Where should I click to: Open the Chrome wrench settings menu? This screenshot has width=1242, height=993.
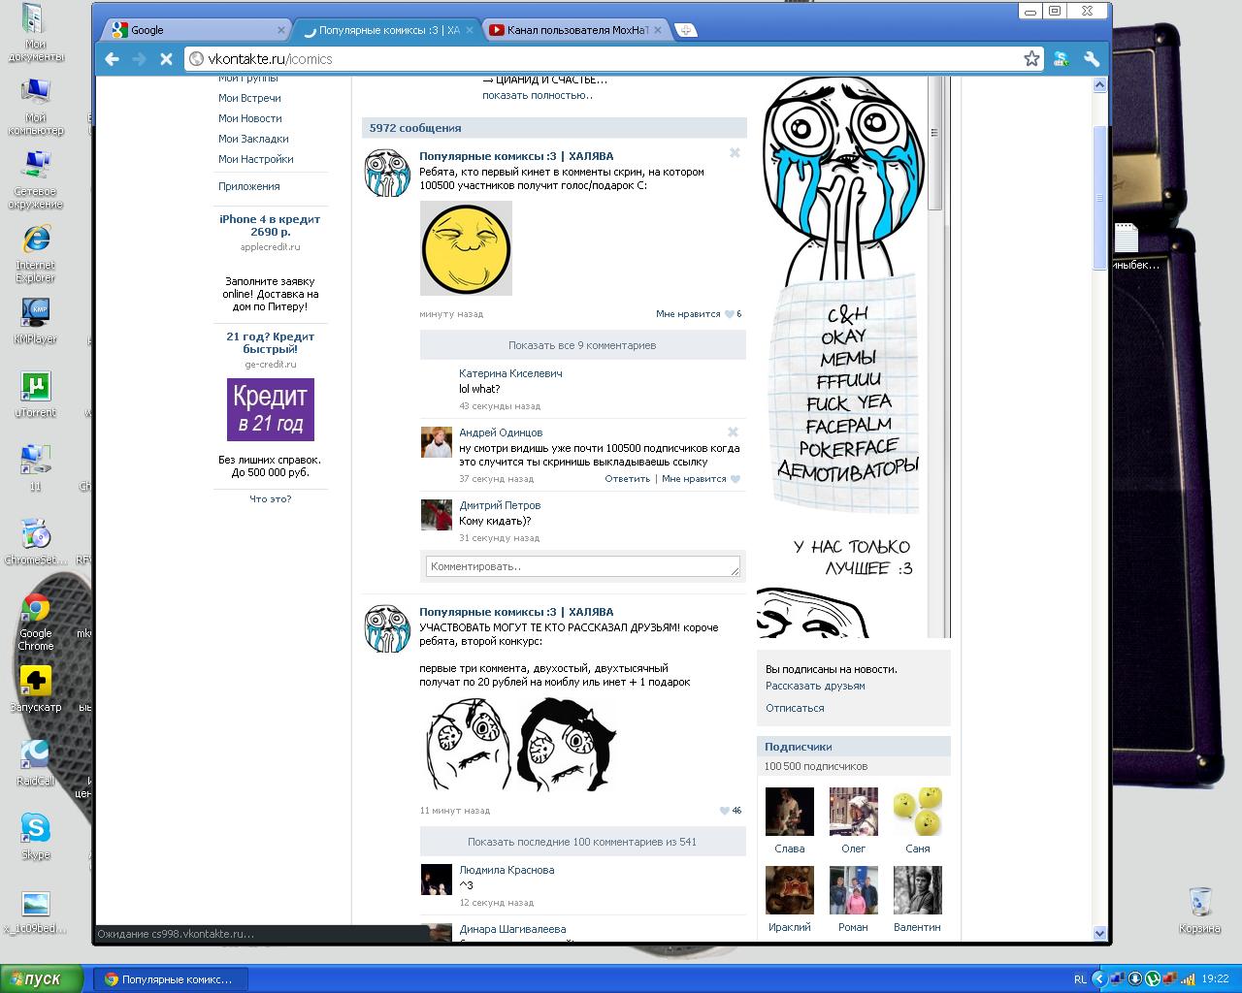(x=1092, y=59)
